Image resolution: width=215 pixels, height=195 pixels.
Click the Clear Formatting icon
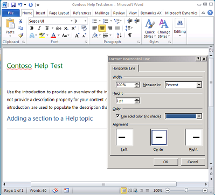click(x=84, y=28)
